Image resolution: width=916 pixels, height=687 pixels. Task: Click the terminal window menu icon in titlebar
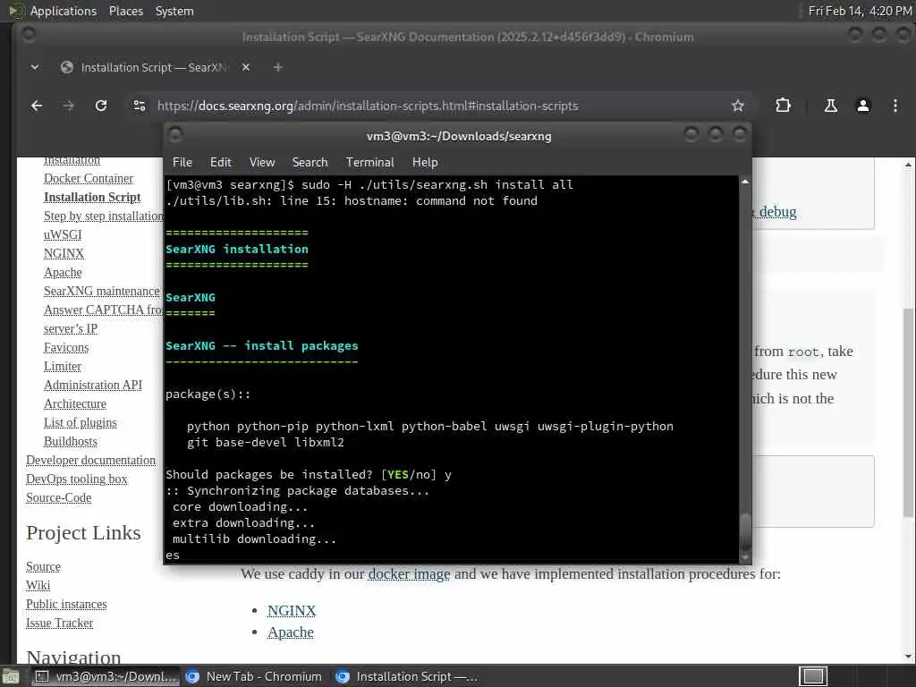click(x=175, y=136)
